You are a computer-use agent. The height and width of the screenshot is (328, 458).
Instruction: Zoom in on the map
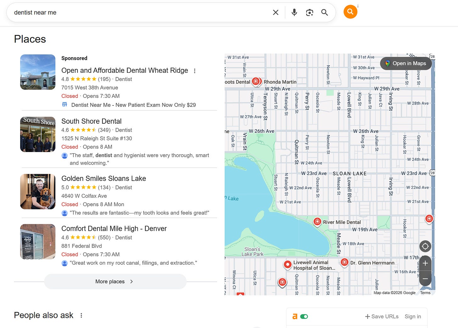pos(425,263)
